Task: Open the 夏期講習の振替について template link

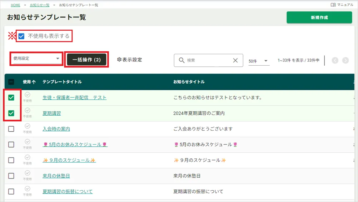Action: [68, 192]
